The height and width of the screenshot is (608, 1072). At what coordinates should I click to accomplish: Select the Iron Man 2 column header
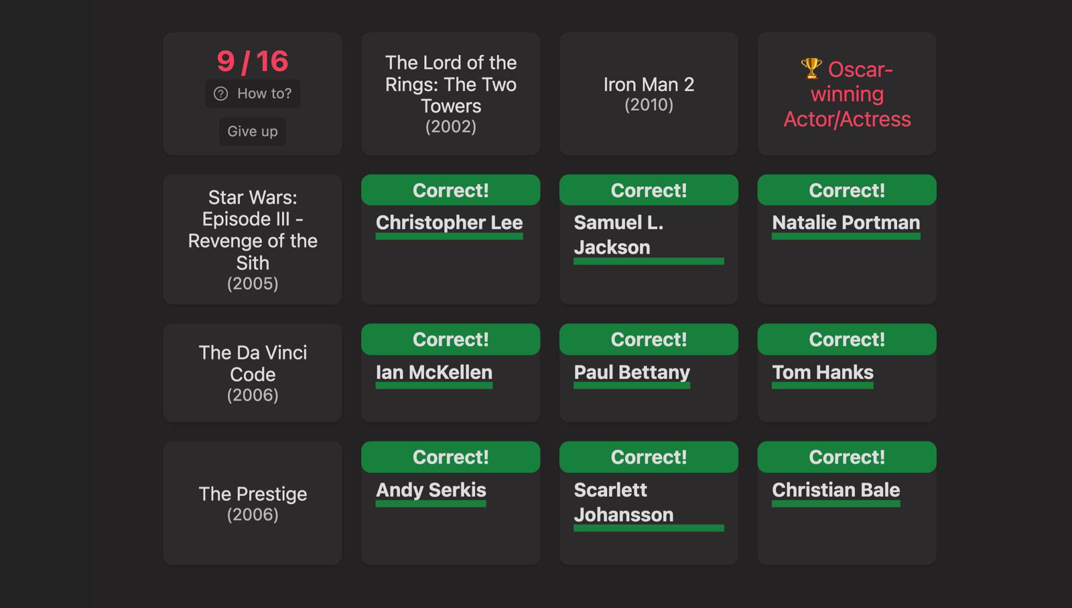click(x=649, y=94)
